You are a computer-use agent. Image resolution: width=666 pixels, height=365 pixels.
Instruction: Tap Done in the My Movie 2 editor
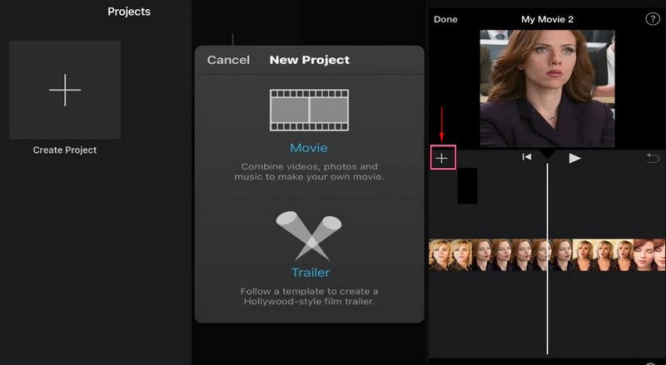tap(445, 19)
